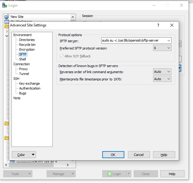Click the Help button in Advanced Settings
Image resolution: width=193 pixels, height=183 pixels.
tap(164, 155)
